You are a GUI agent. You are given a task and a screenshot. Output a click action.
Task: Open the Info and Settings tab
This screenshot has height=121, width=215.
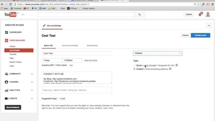[x=52, y=26]
